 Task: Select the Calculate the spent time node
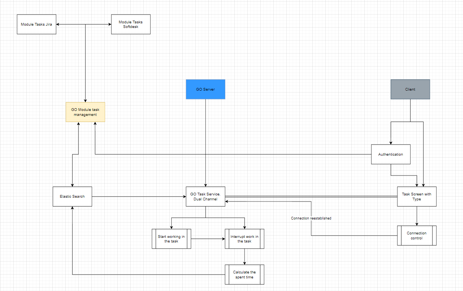(244, 274)
